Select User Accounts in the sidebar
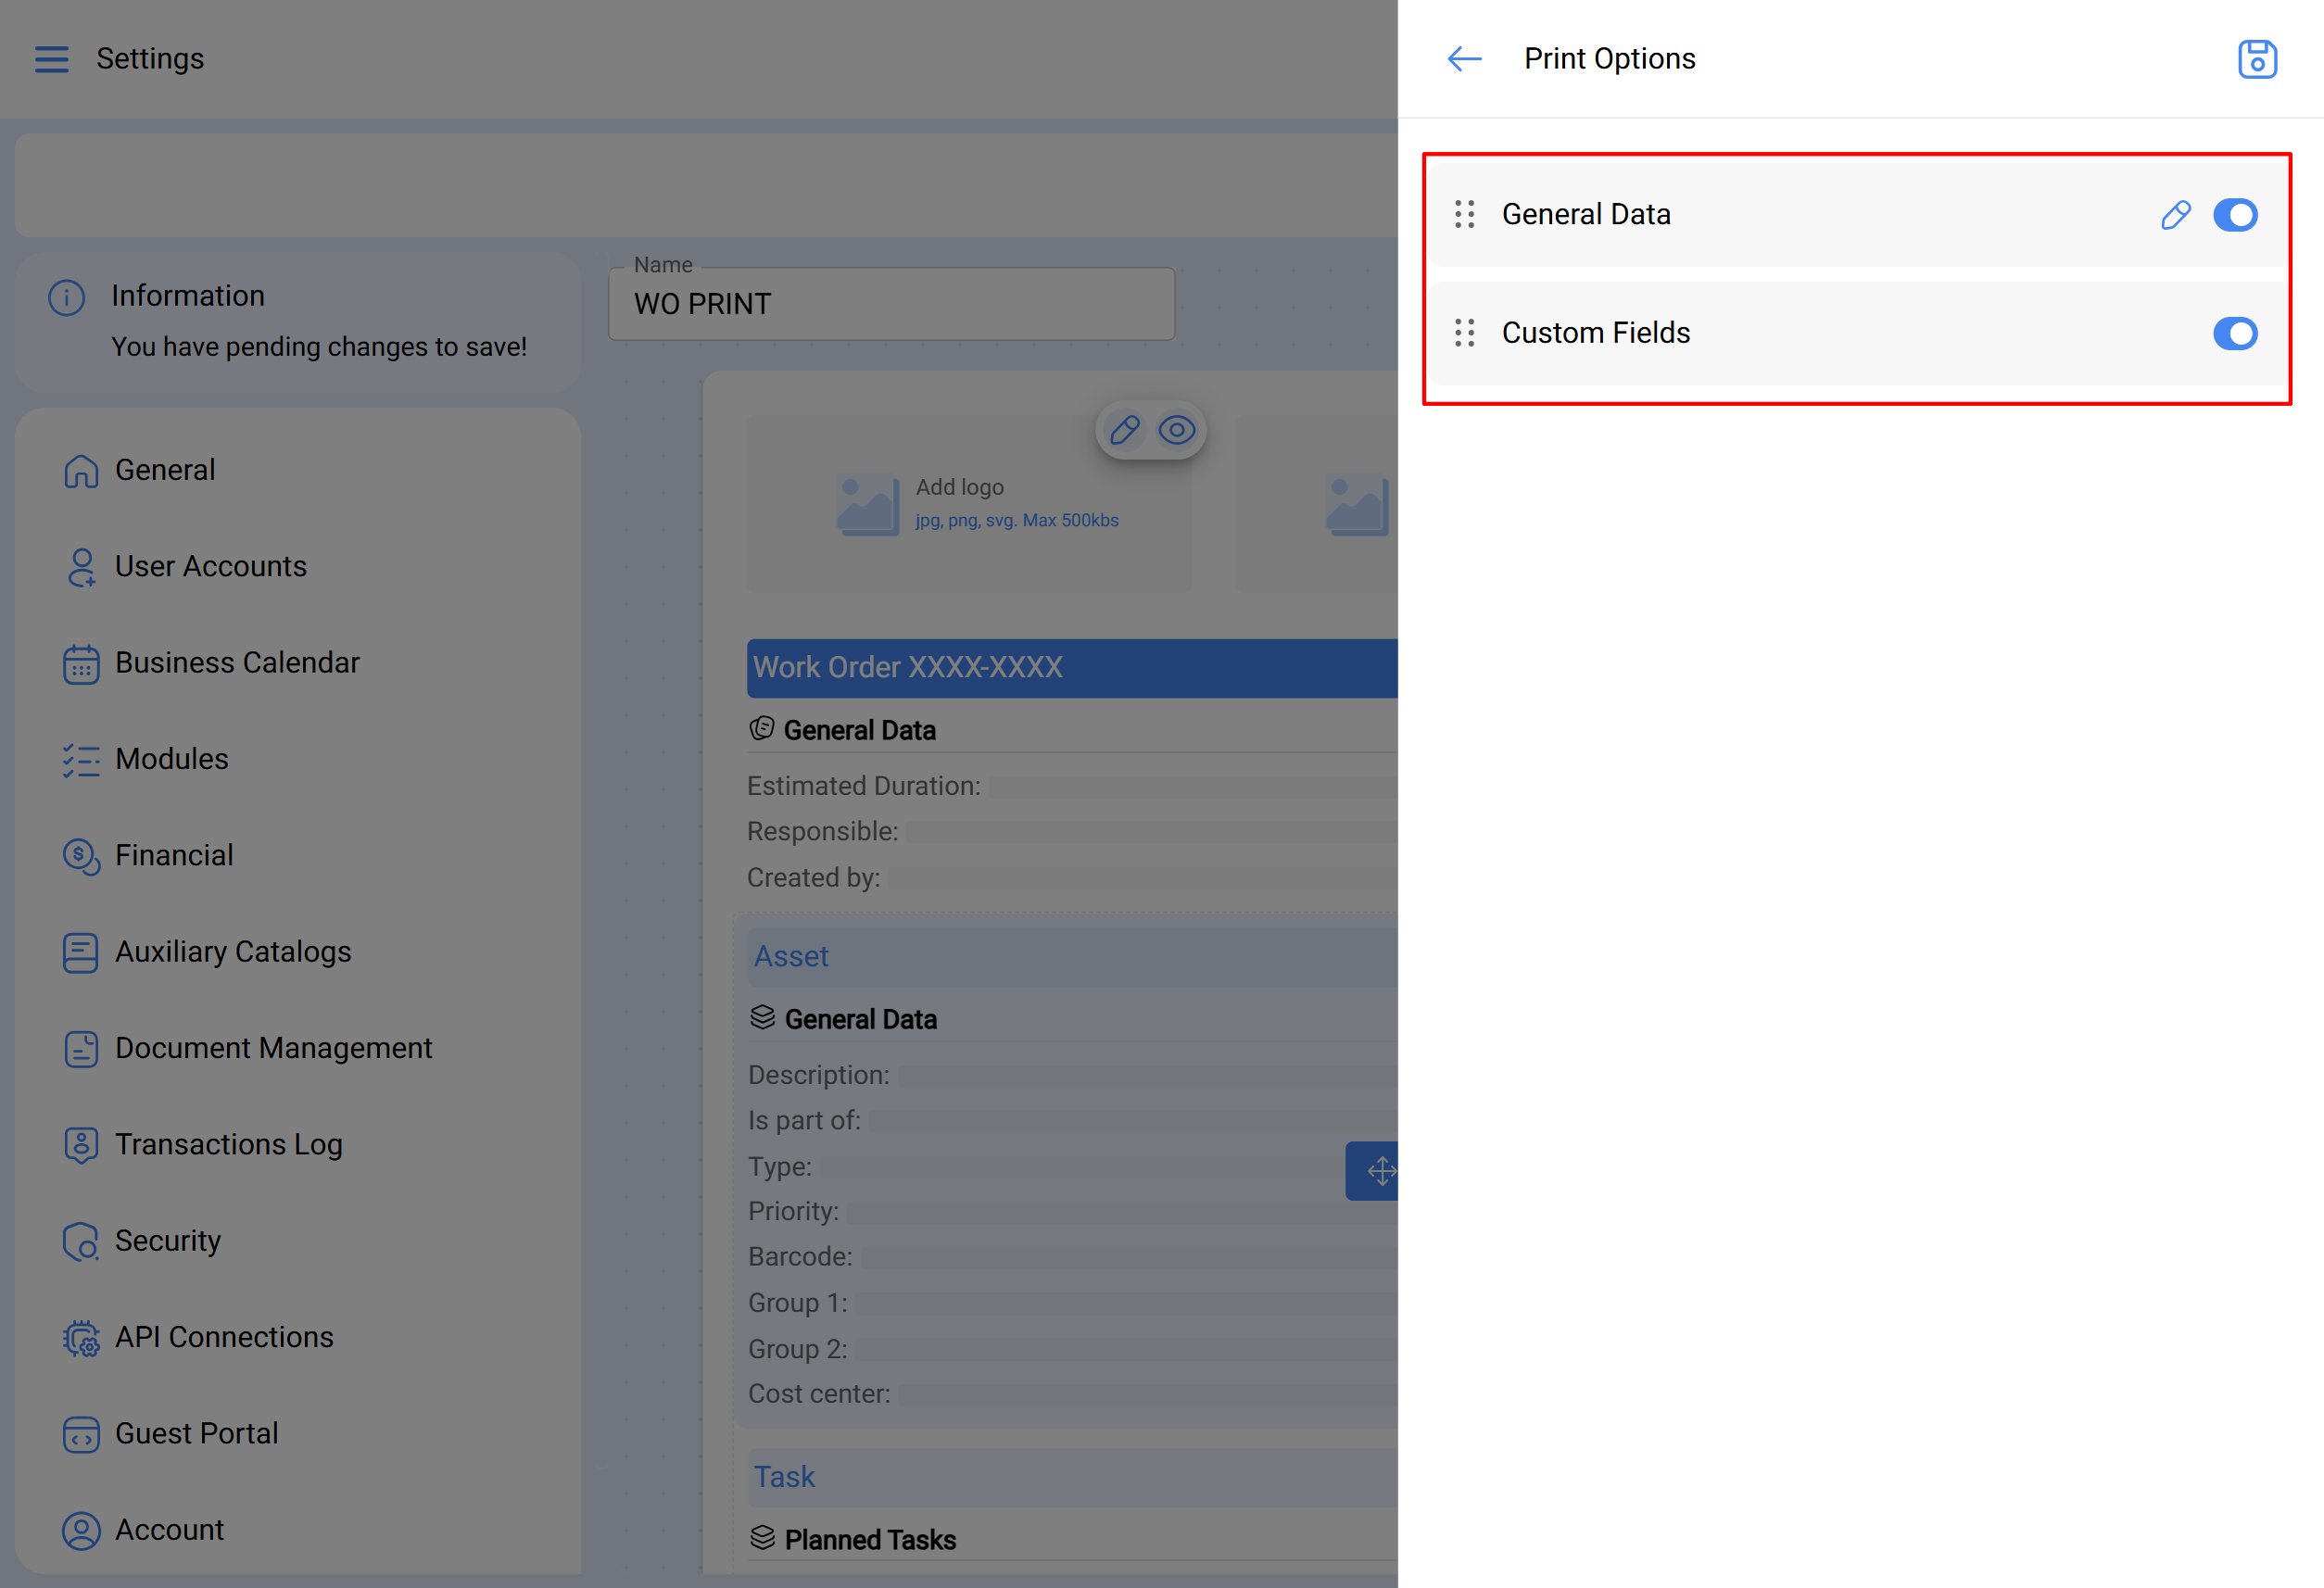The height and width of the screenshot is (1588, 2324). 210,567
